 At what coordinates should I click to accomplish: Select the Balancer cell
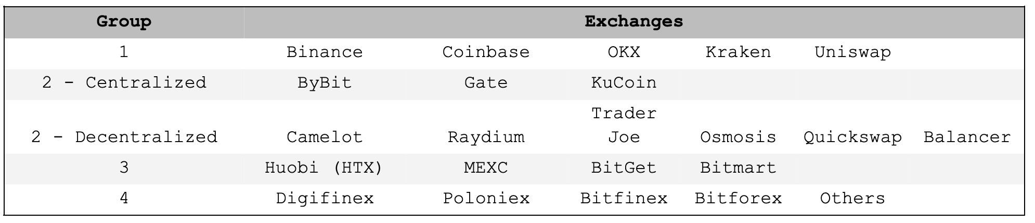[967, 137]
